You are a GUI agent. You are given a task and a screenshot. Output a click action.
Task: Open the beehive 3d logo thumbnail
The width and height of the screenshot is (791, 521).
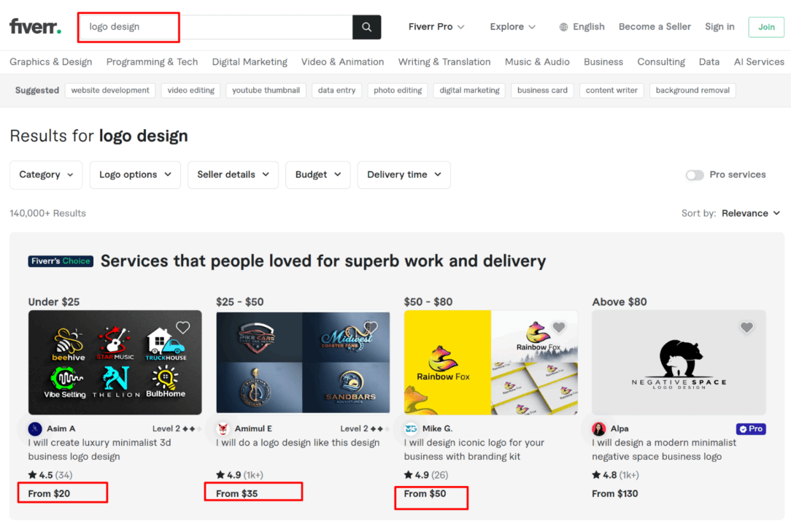115,363
